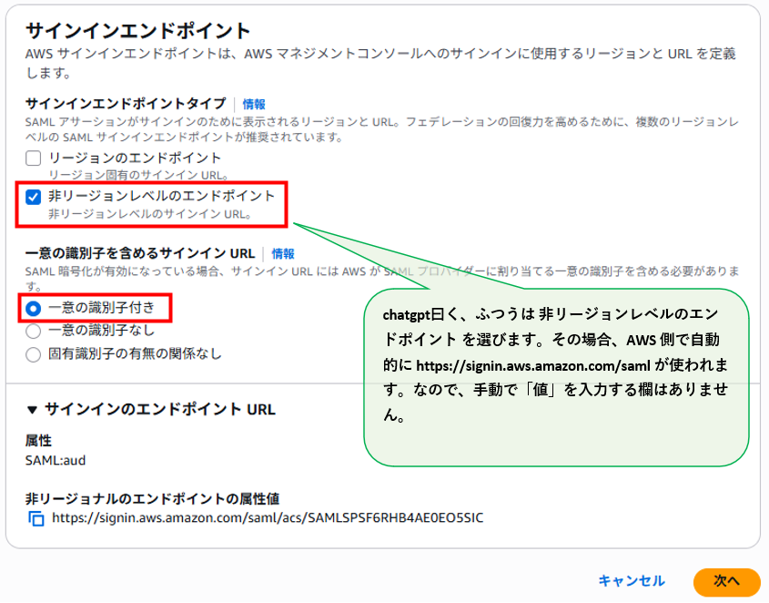Uncheck the 非リージョンレベルのエンドポイント checkbox

(34, 197)
